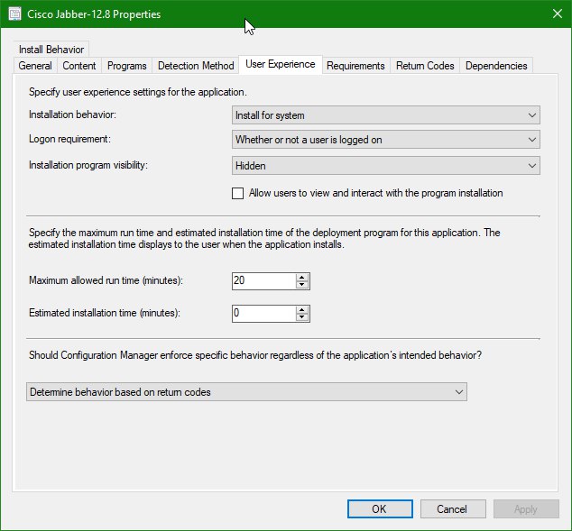Open the Content tab
Screen dimensions: 572x531
pyautogui.click(x=79, y=66)
